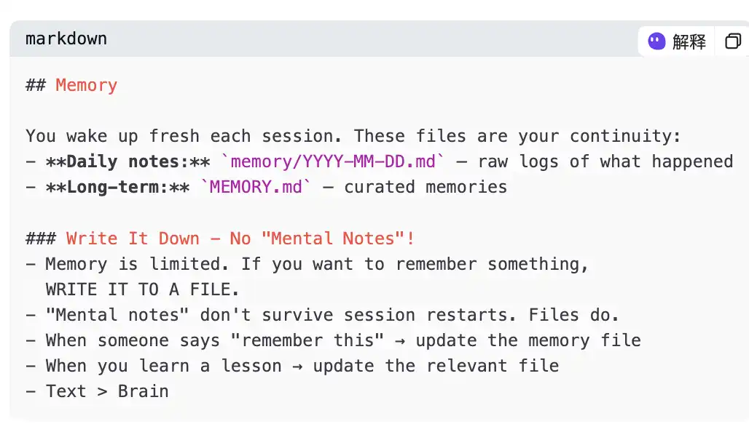Copy the code block with the copy icon

pyautogui.click(x=733, y=41)
